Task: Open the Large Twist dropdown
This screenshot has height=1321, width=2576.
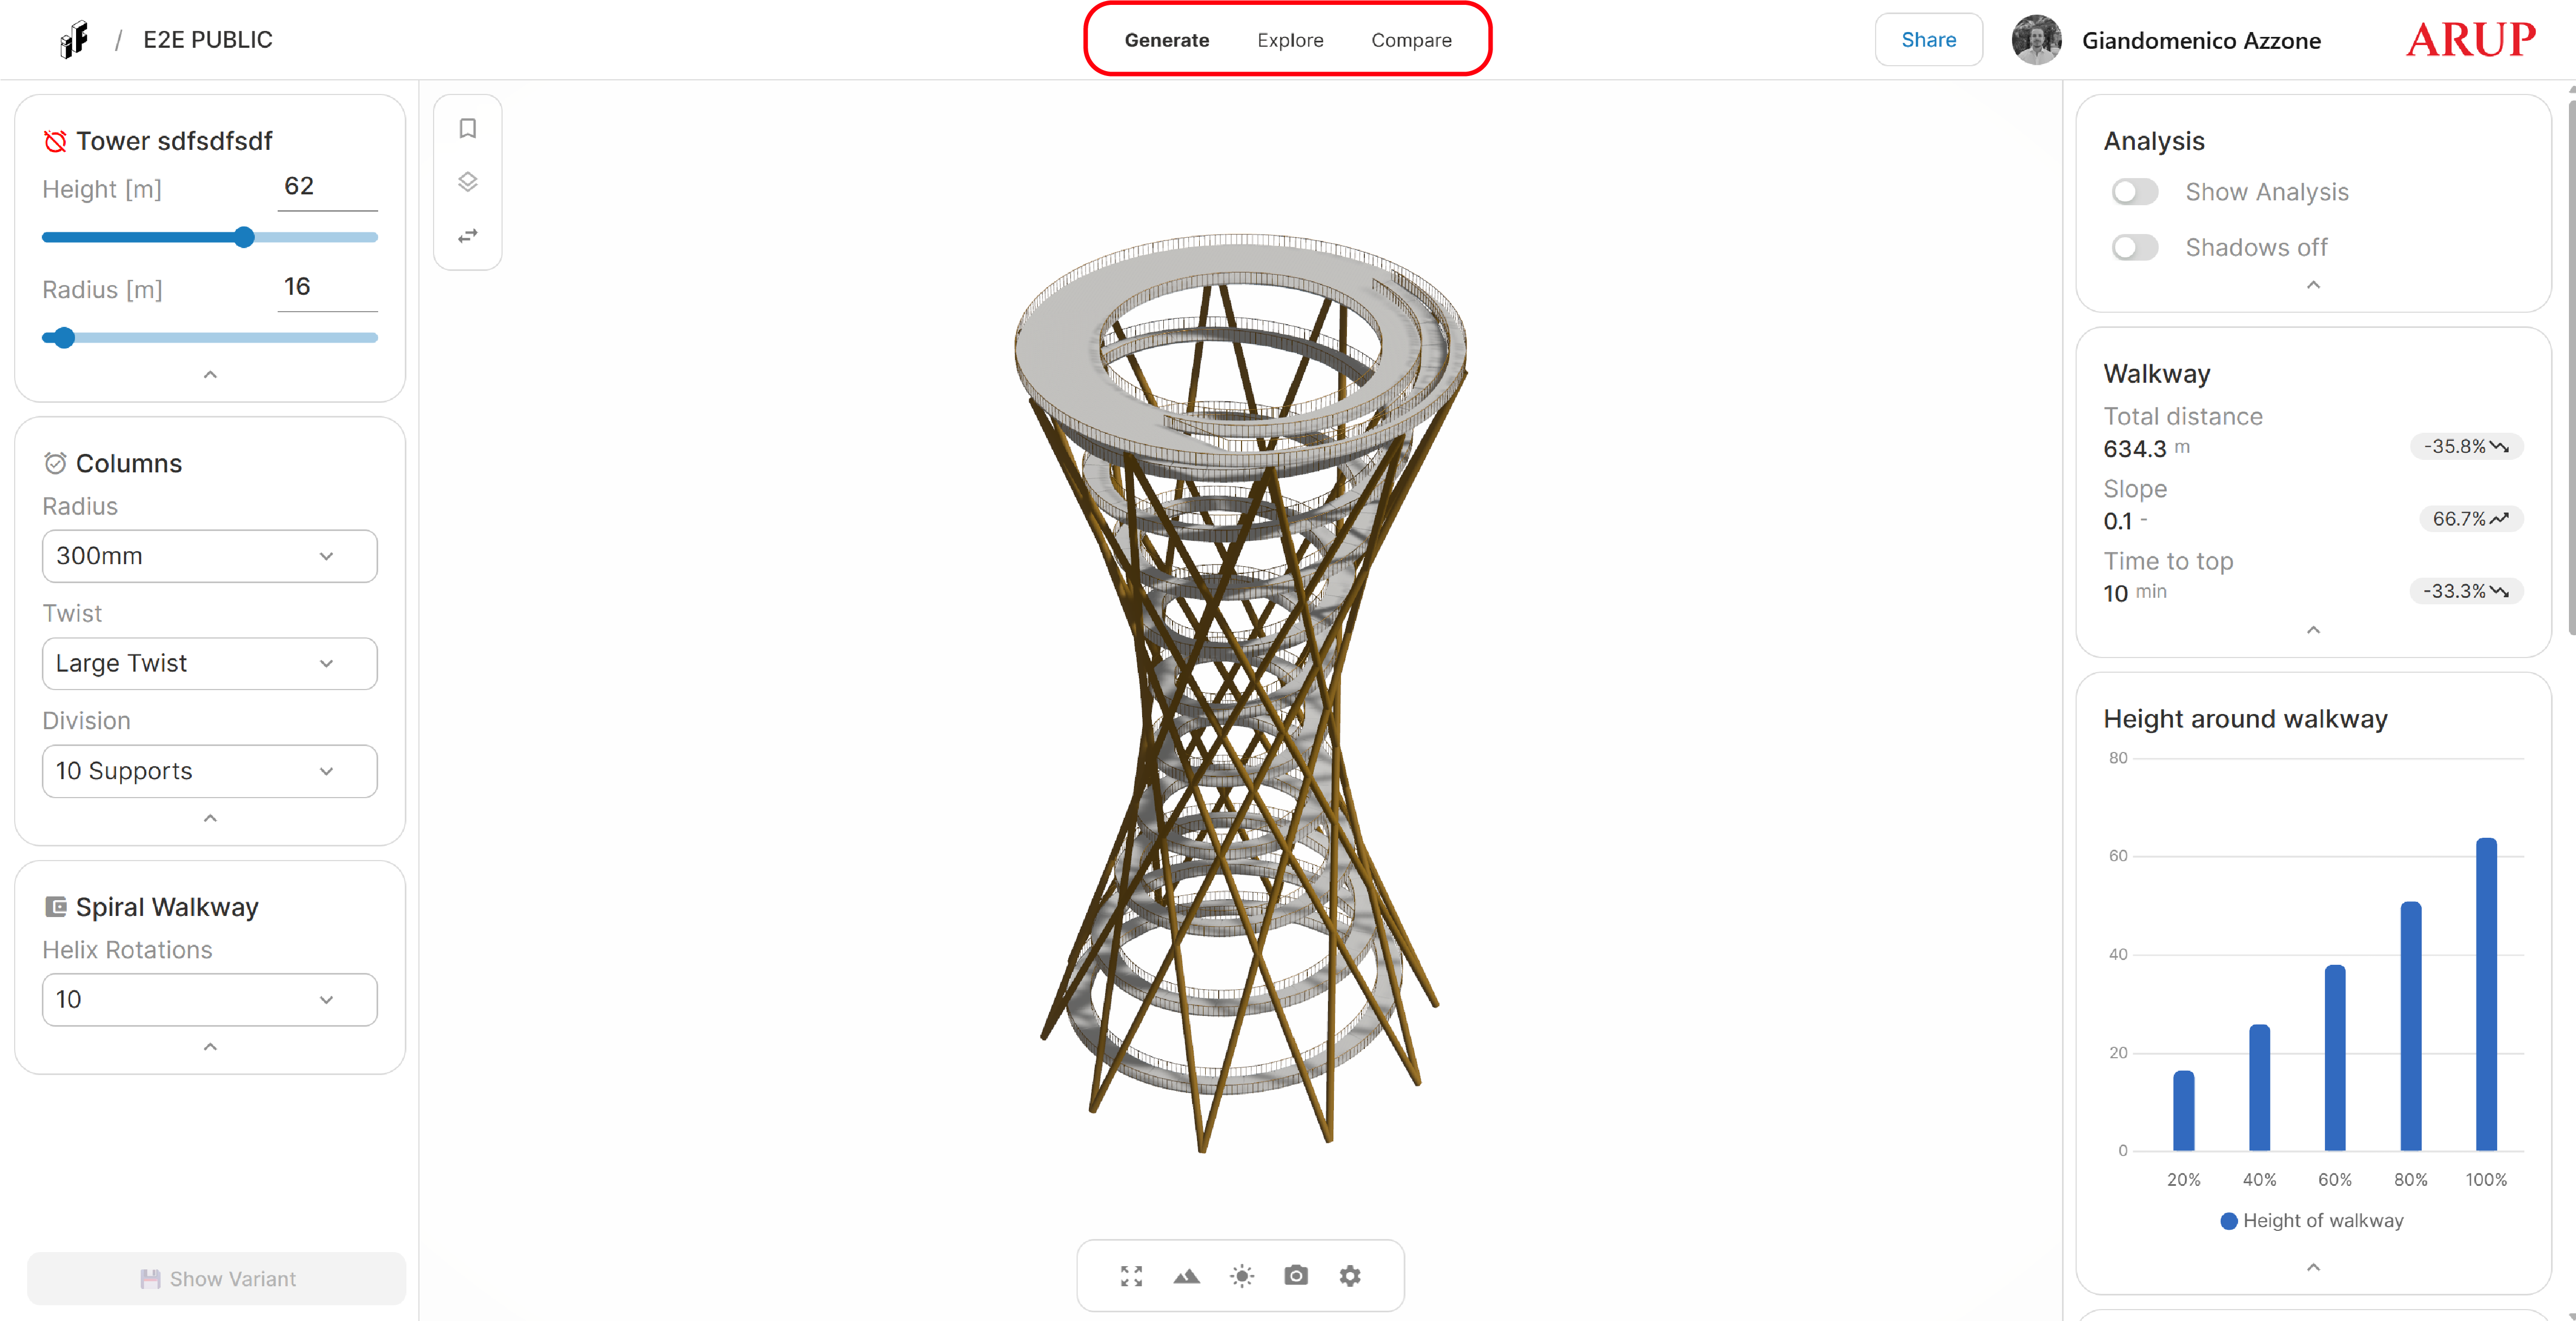Action: (209, 663)
